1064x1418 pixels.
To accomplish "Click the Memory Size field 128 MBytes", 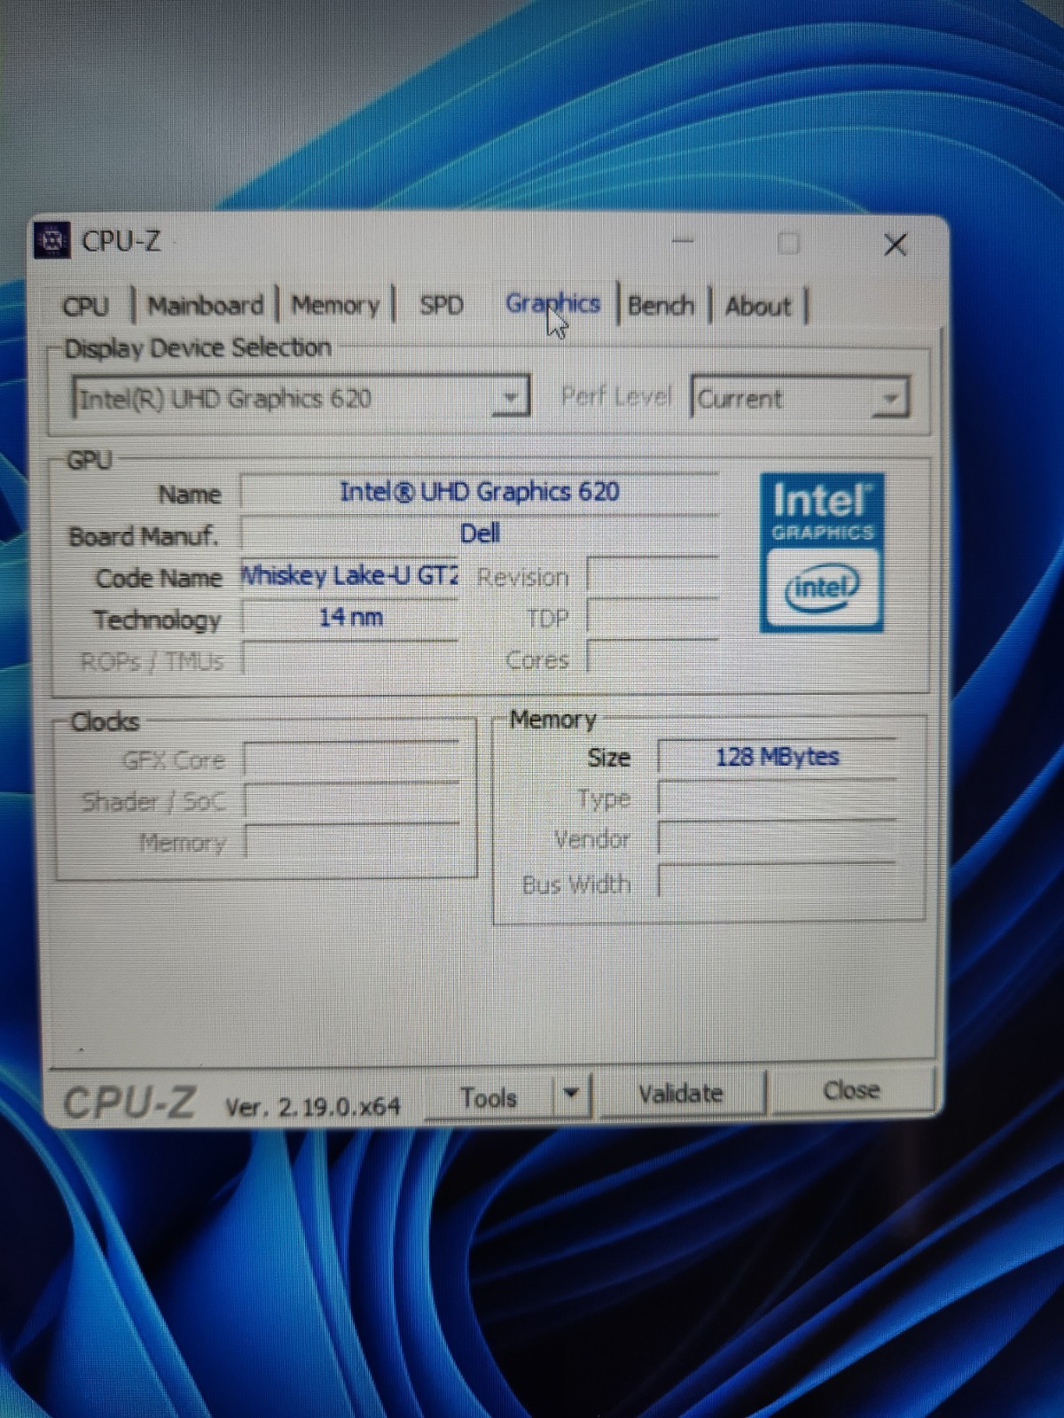I will coord(778,757).
